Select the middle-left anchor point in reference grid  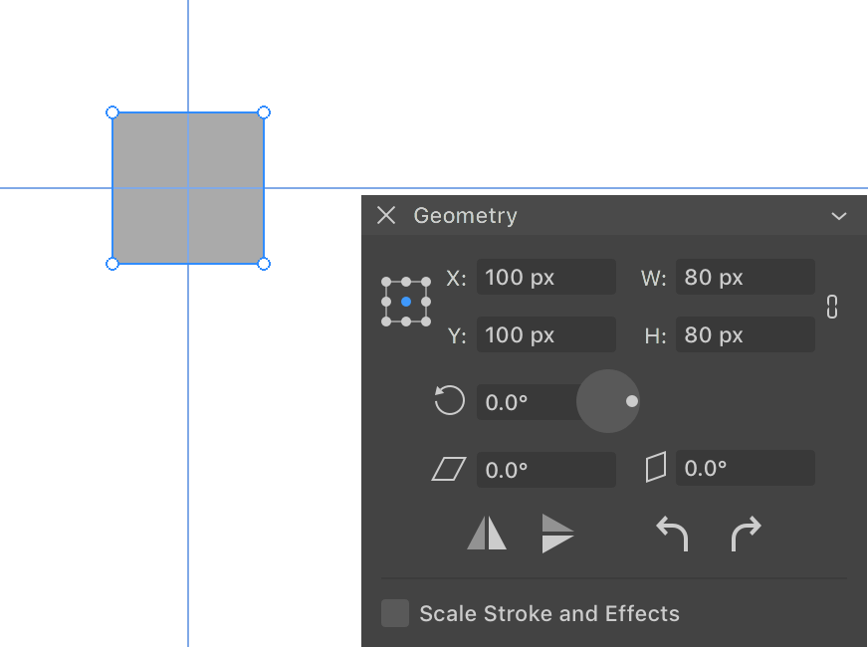[x=386, y=302]
